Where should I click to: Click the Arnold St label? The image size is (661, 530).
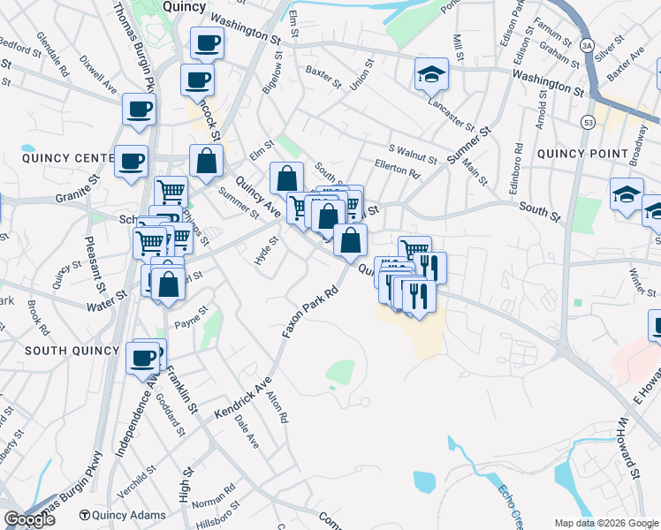point(542,110)
